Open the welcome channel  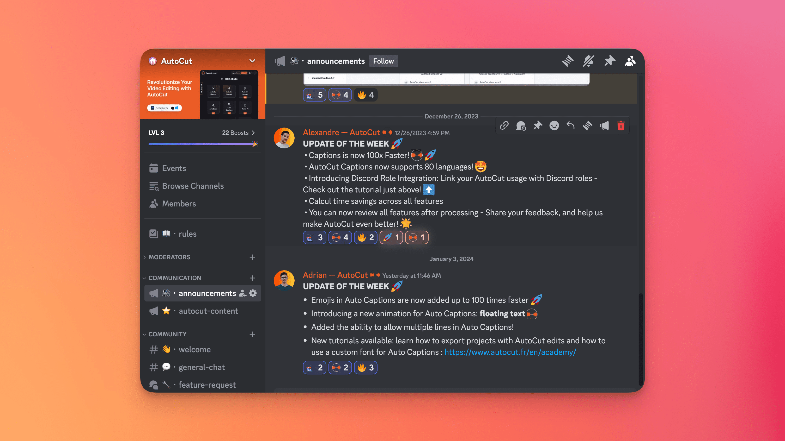[203, 349]
